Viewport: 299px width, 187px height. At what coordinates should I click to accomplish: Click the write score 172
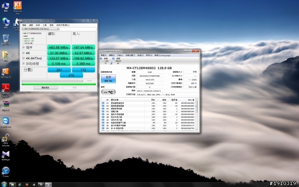(x=83, y=70)
